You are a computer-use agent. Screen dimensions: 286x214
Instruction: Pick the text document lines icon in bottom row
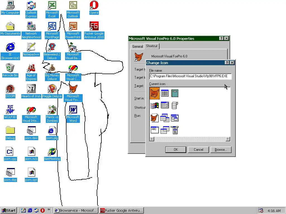175,130
